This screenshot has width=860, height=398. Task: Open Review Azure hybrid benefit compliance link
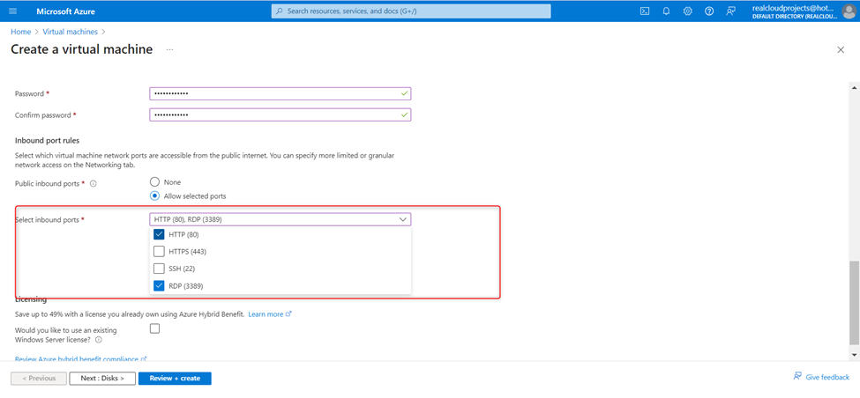77,359
